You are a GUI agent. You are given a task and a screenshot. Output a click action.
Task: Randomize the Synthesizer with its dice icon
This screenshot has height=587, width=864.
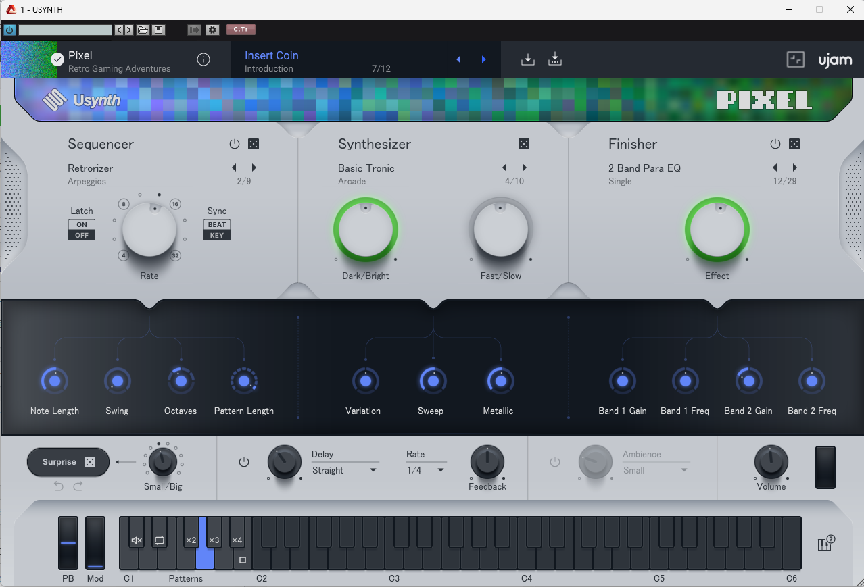[524, 144]
